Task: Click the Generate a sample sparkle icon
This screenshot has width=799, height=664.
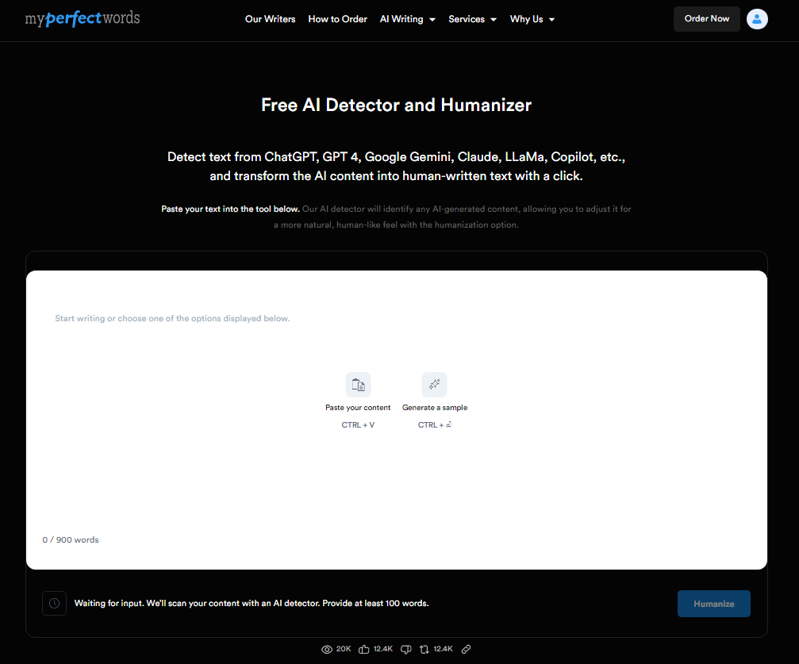Action: coord(434,385)
